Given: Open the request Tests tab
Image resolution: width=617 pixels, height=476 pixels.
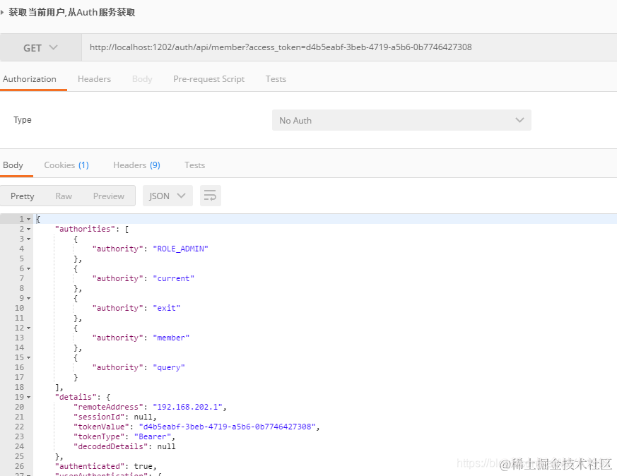Looking at the screenshot, I should click(276, 79).
